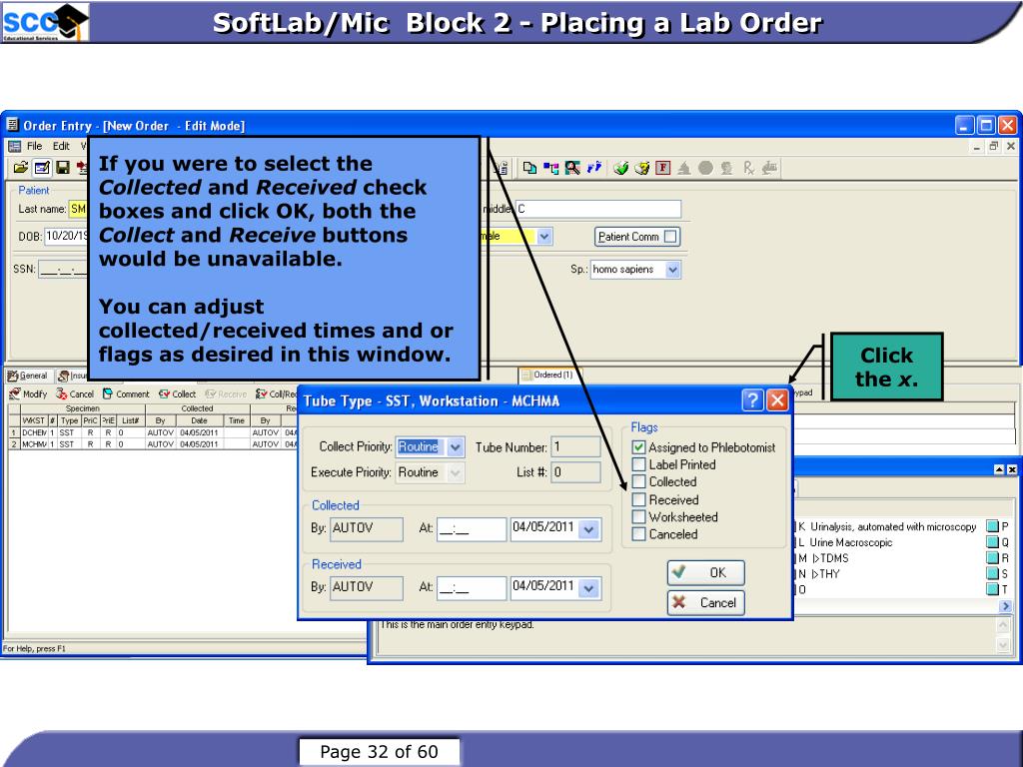Check the Label Printed flag
Image resolution: width=1023 pixels, height=767 pixels.
[x=638, y=464]
